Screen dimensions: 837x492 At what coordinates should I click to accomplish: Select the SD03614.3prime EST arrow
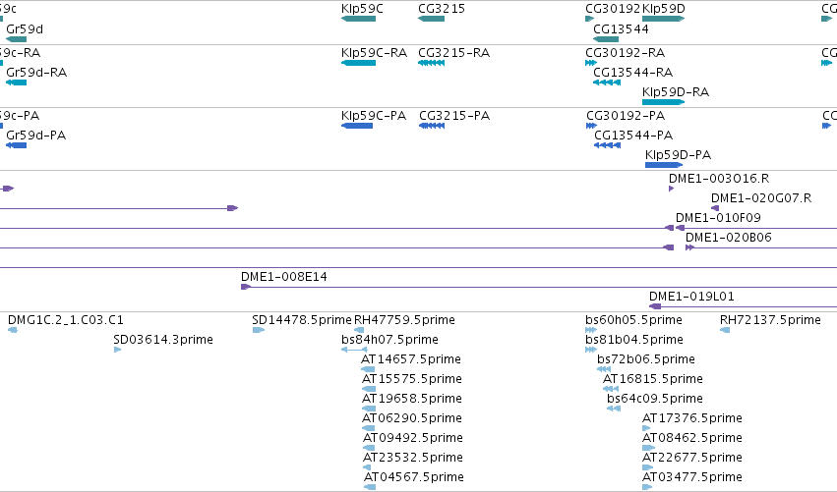coord(117,351)
